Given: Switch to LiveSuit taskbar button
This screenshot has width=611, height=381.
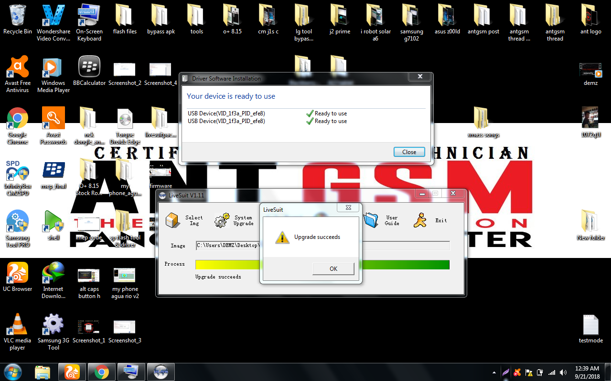Looking at the screenshot, I should pos(161,371).
